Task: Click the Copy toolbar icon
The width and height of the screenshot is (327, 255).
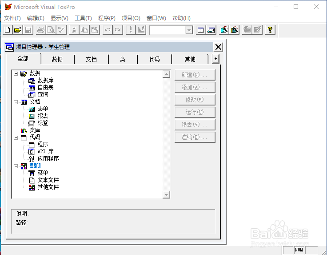Action: [84, 30]
